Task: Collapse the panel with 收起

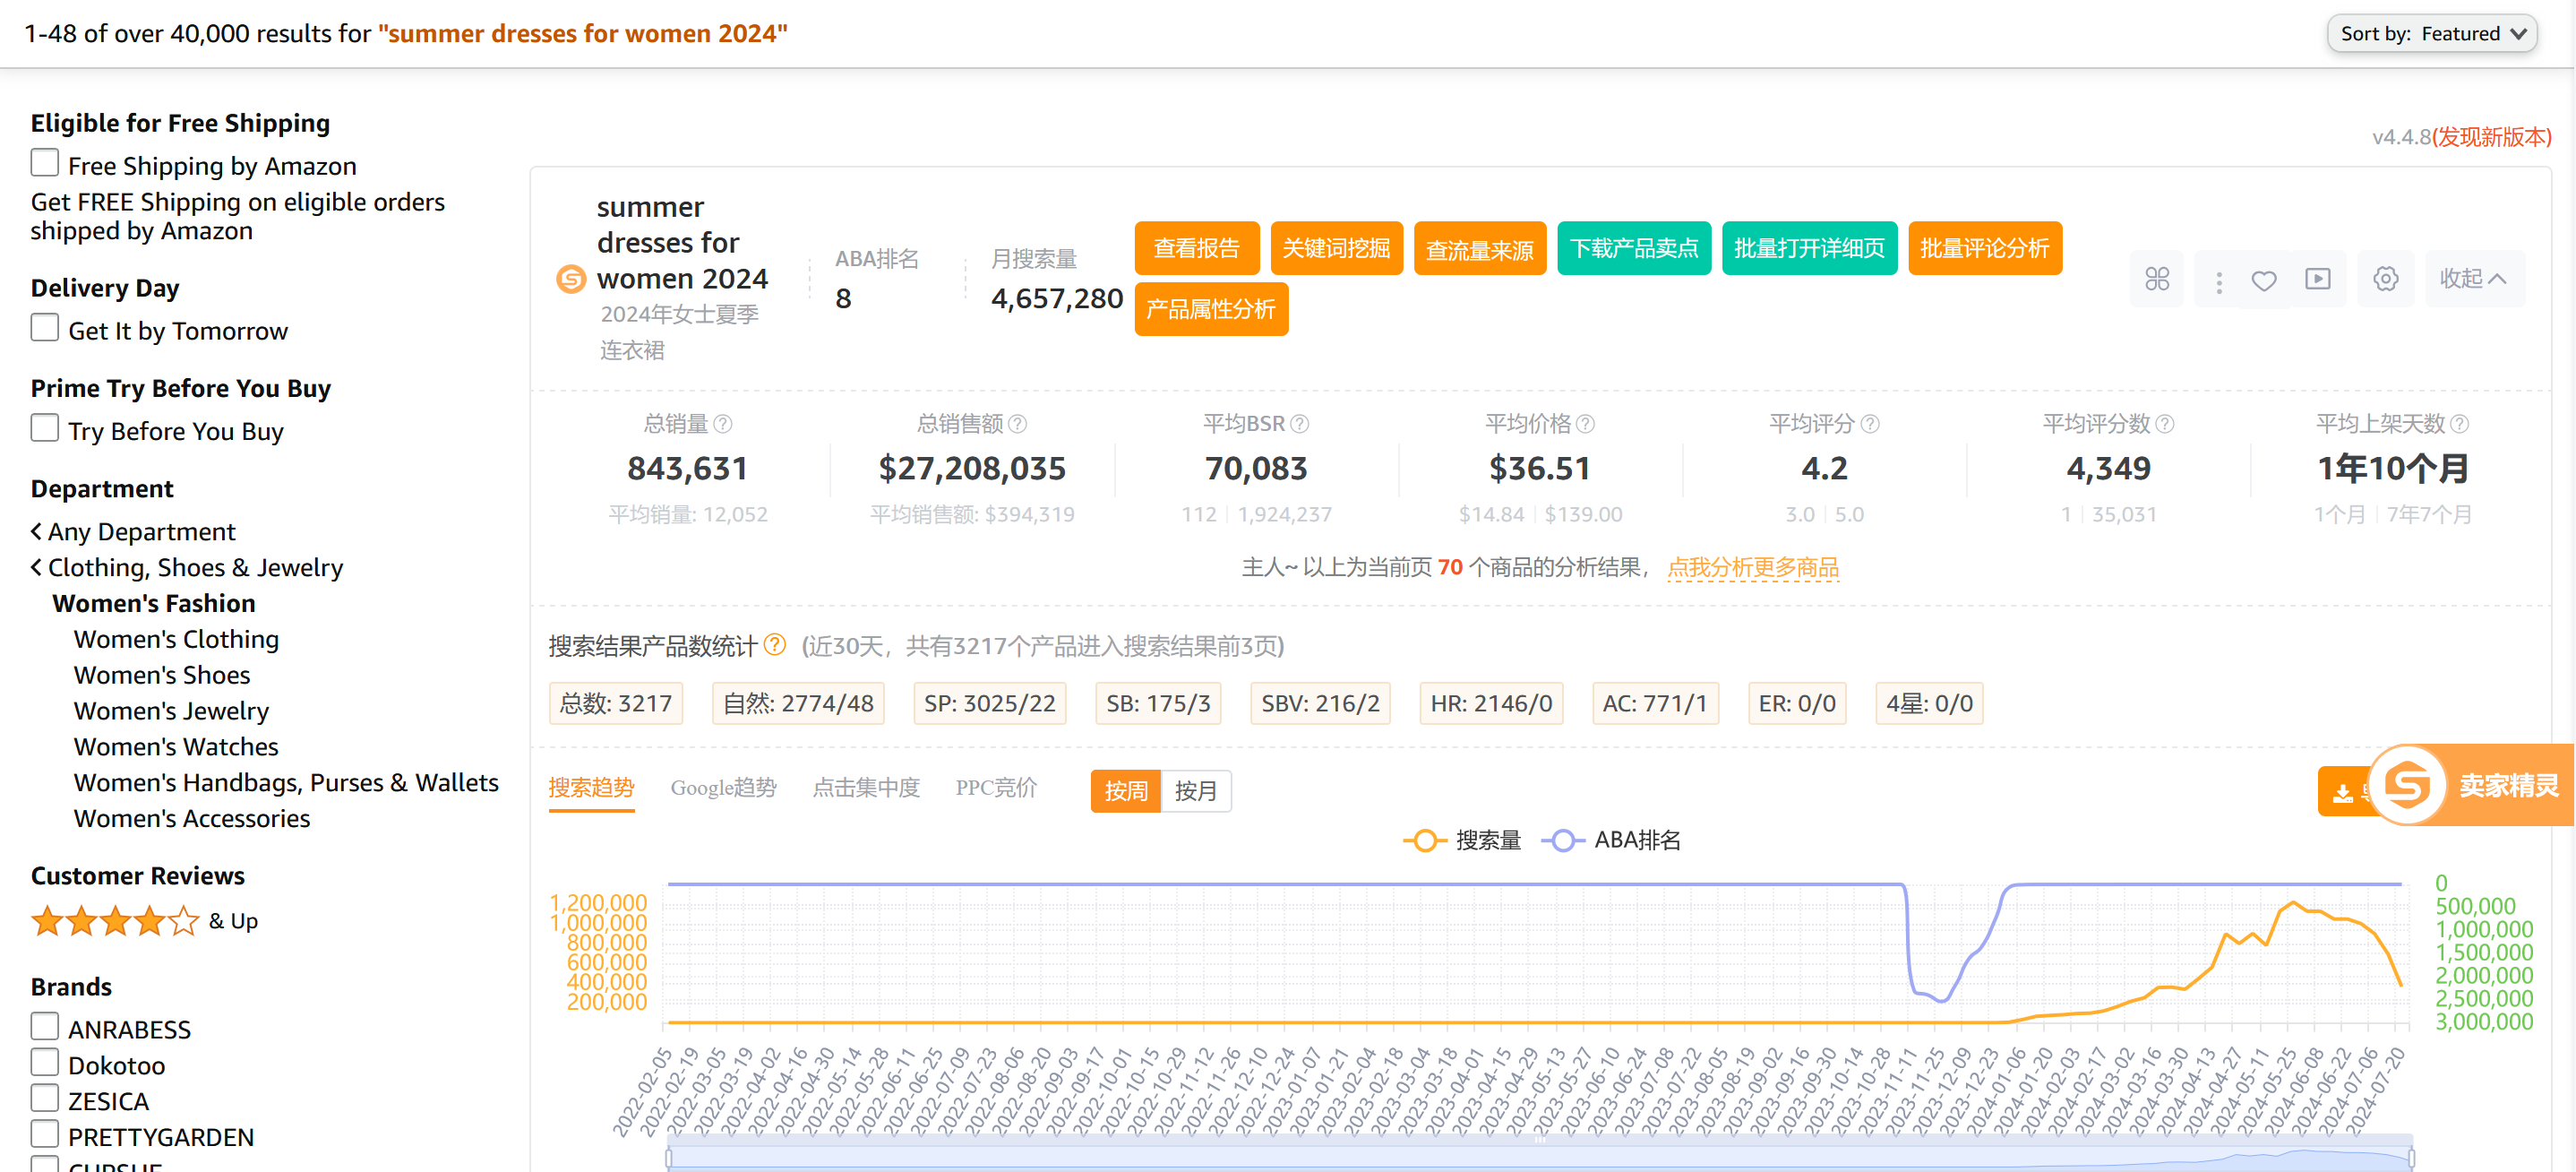Action: pyautogui.click(x=2472, y=279)
